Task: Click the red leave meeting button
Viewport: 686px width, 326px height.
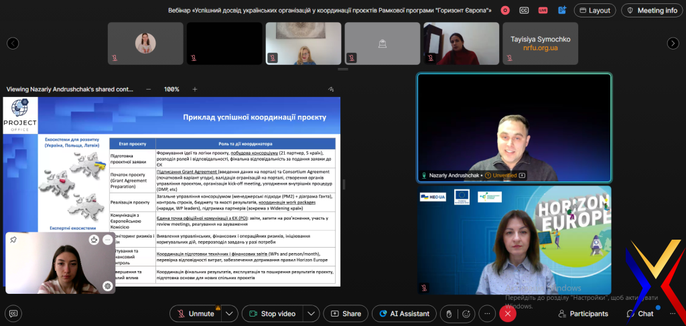Action: coord(508,313)
